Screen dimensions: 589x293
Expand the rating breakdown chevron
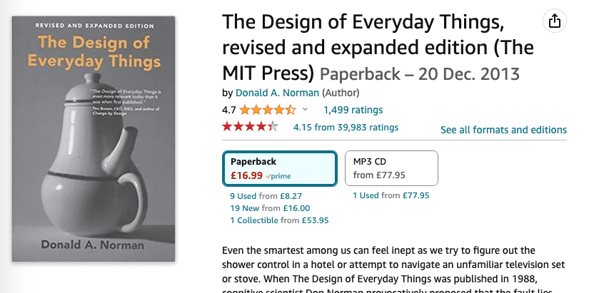point(306,110)
